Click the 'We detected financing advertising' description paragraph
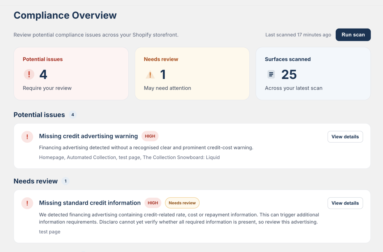 pos(179,218)
